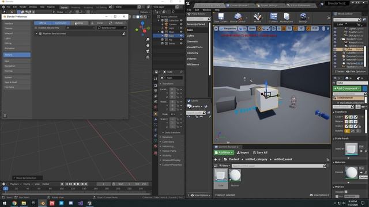Image resolution: width=369 pixels, height=207 pixels.
Task: Click Material sphere thumbnail in Details panel
Action: coord(351,172)
